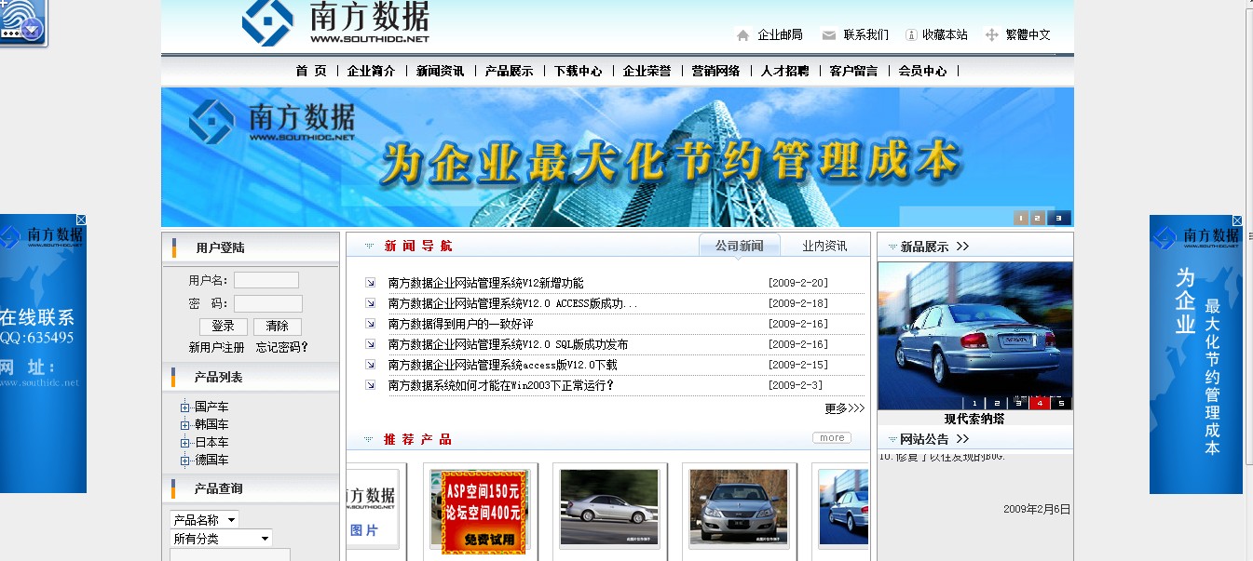The width and height of the screenshot is (1253, 561).
Task: Click arrow icon beside 得到用户的一致好评 news
Action: coord(370,324)
